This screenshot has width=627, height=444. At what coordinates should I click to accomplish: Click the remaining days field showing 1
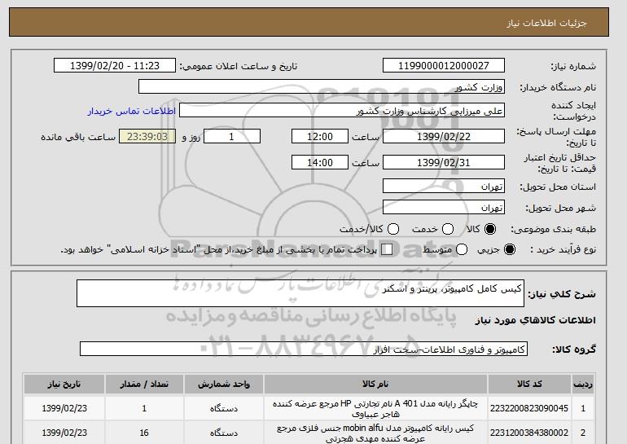(232, 136)
